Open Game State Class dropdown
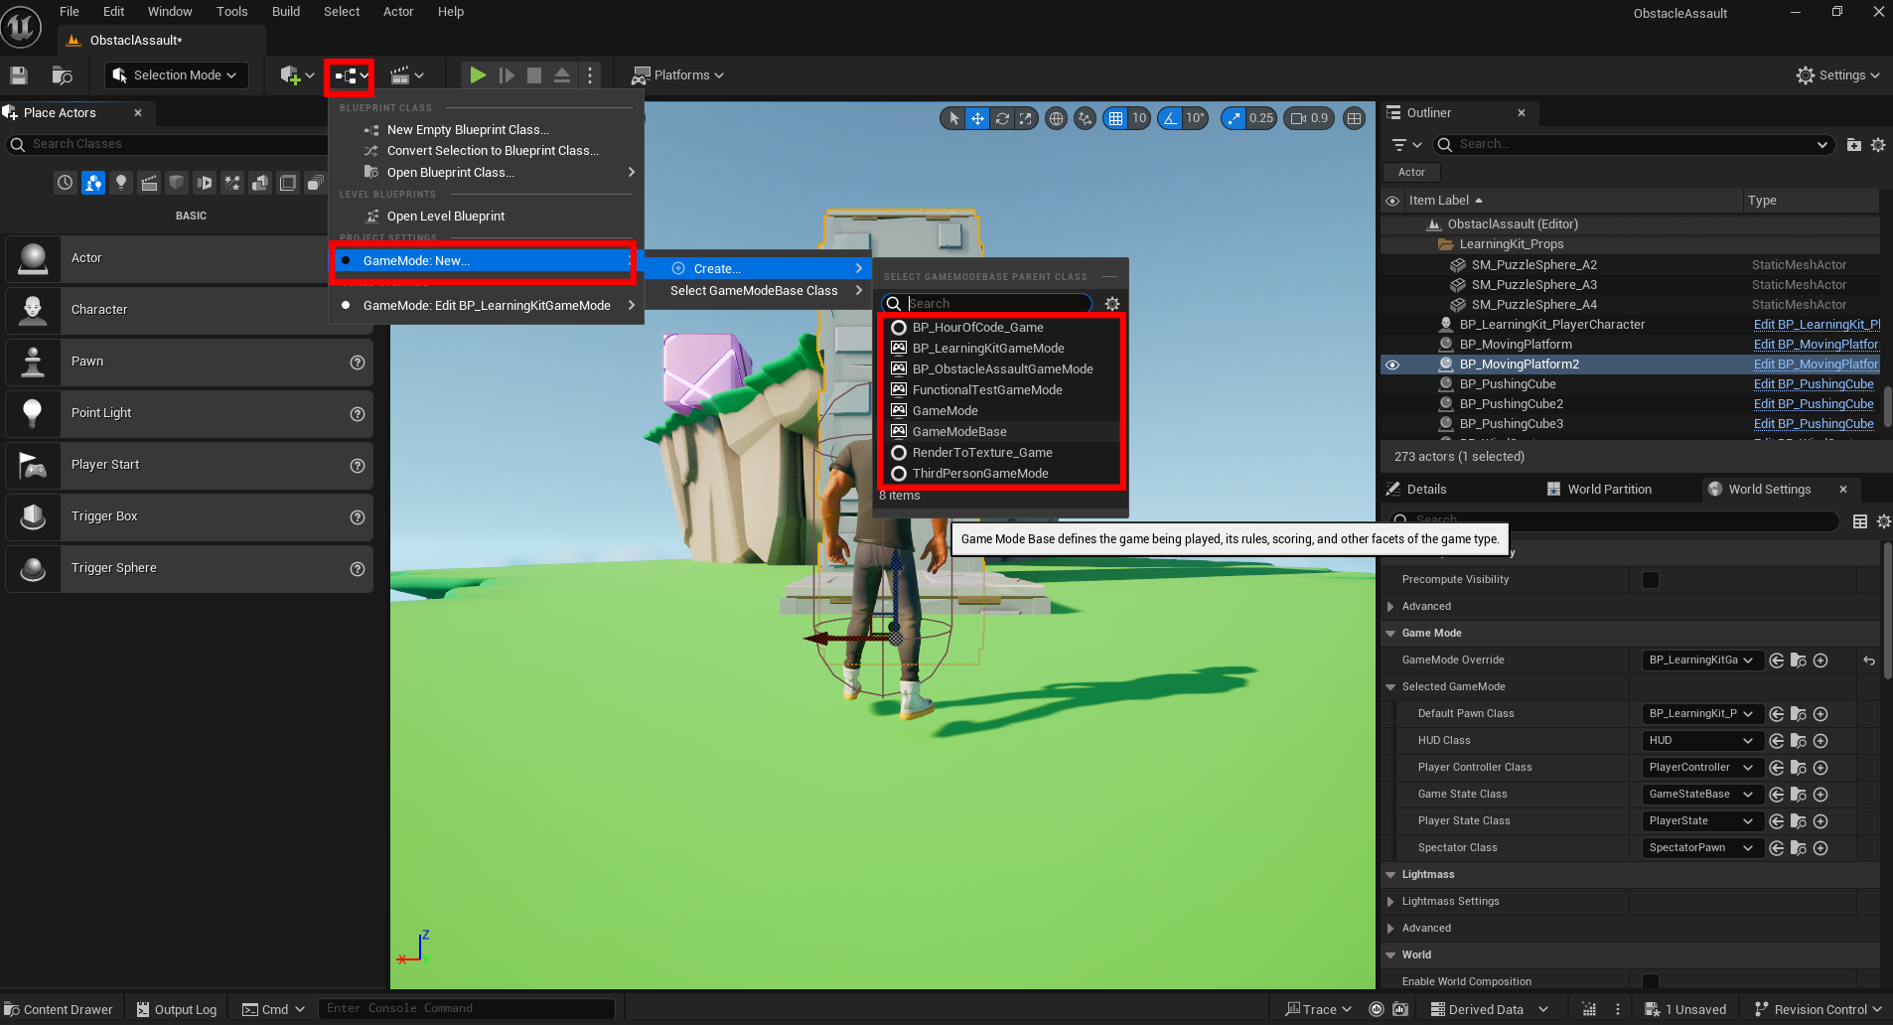The image size is (1893, 1025). pyautogui.click(x=1702, y=795)
